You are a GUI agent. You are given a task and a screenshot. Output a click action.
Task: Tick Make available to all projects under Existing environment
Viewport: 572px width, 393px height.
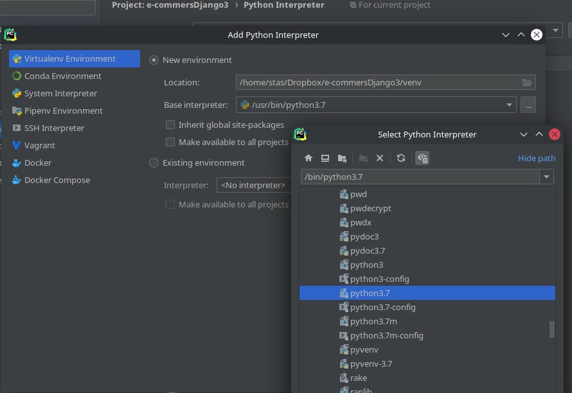pos(170,204)
